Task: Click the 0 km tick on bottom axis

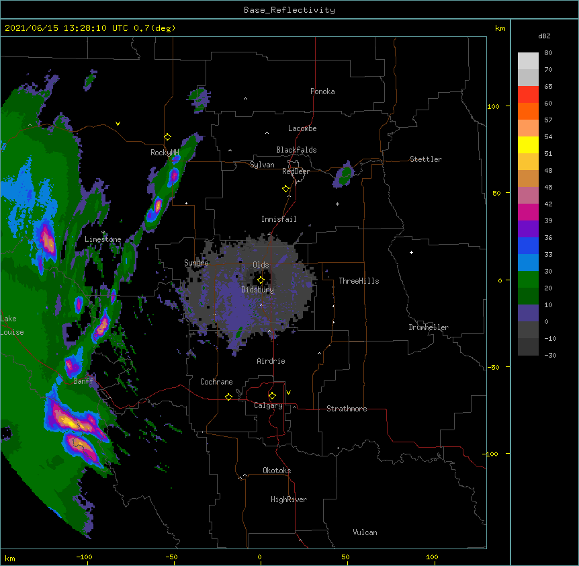Action: [x=259, y=557]
